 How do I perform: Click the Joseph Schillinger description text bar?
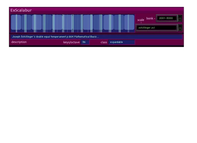[x=96, y=37]
